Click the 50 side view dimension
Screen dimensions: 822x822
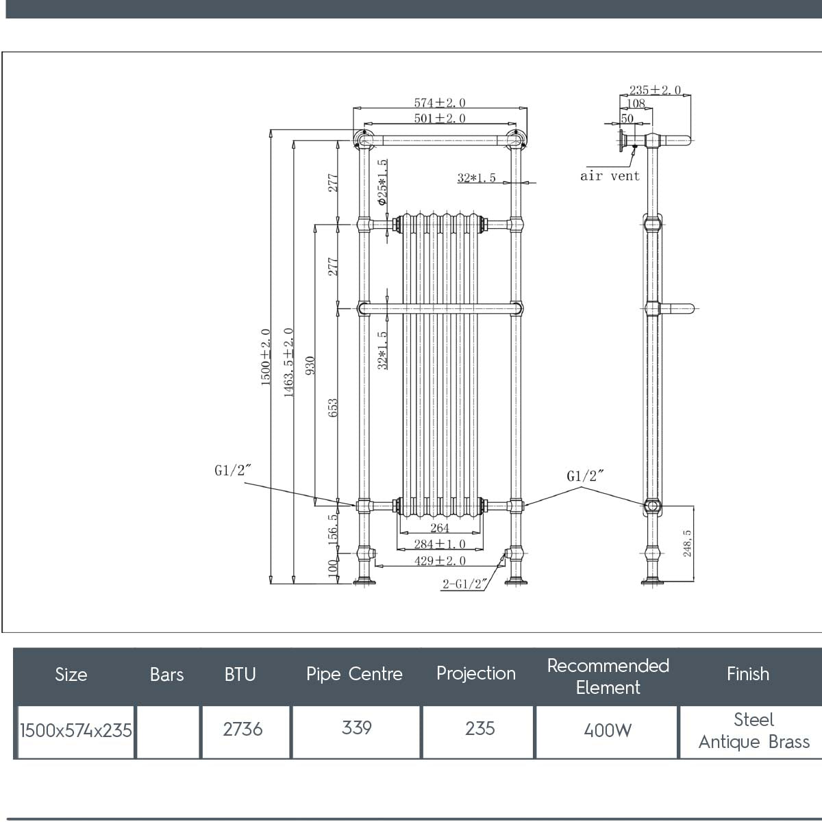point(627,119)
